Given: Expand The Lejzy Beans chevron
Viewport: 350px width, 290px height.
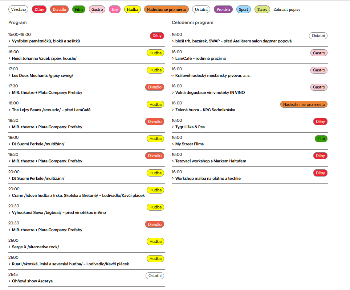Looking at the screenshot, I should (x=9, y=110).
